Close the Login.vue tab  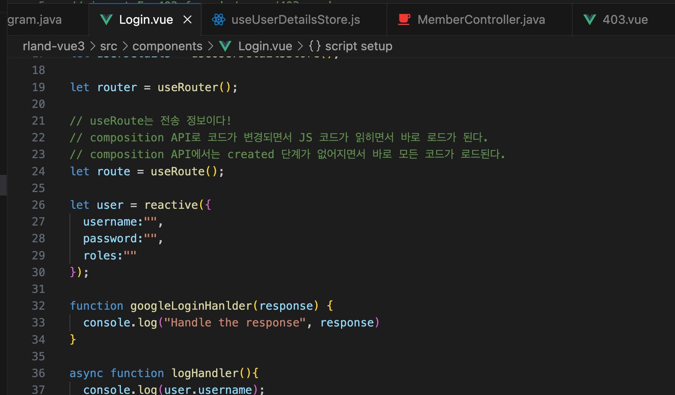[x=188, y=19]
